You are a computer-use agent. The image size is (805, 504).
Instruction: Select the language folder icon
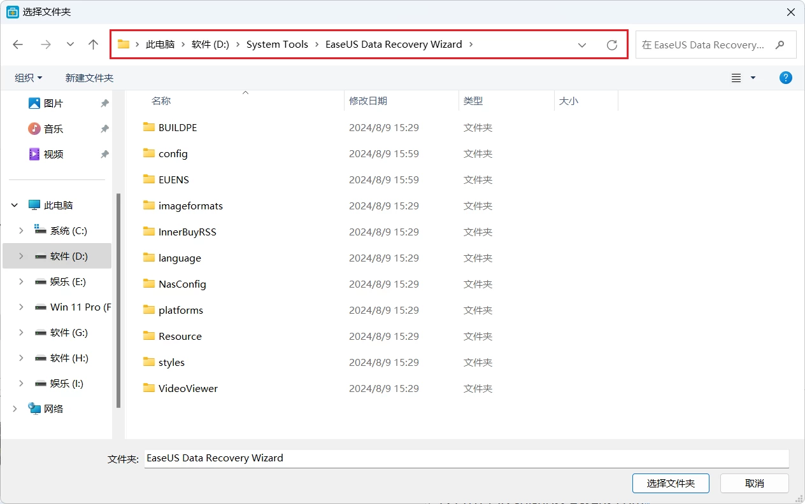click(x=149, y=258)
